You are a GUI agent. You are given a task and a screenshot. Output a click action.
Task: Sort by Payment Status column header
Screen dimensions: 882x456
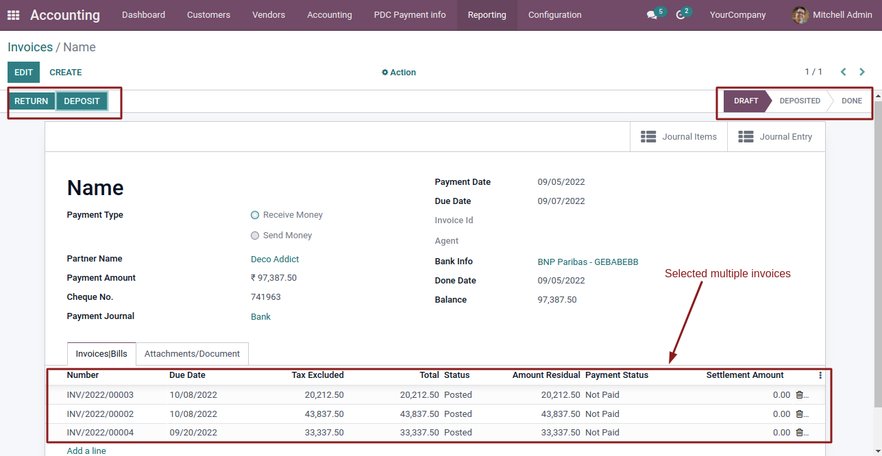tap(617, 375)
